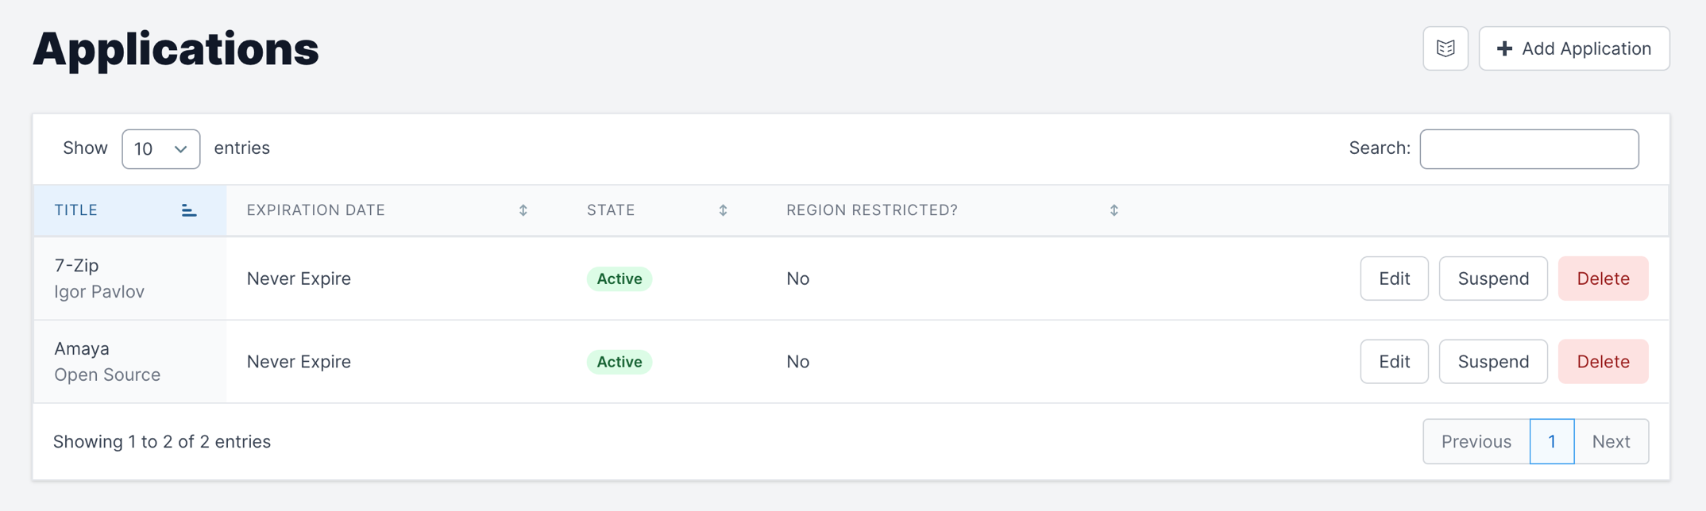Click the Active badge for Amaya
1706x511 pixels.
click(x=619, y=362)
